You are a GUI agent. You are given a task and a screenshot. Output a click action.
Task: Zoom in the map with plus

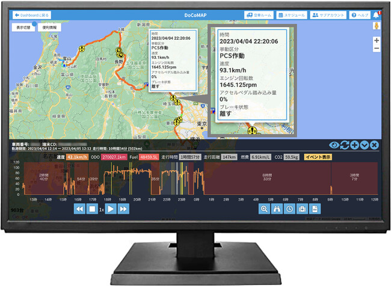[x=377, y=40]
